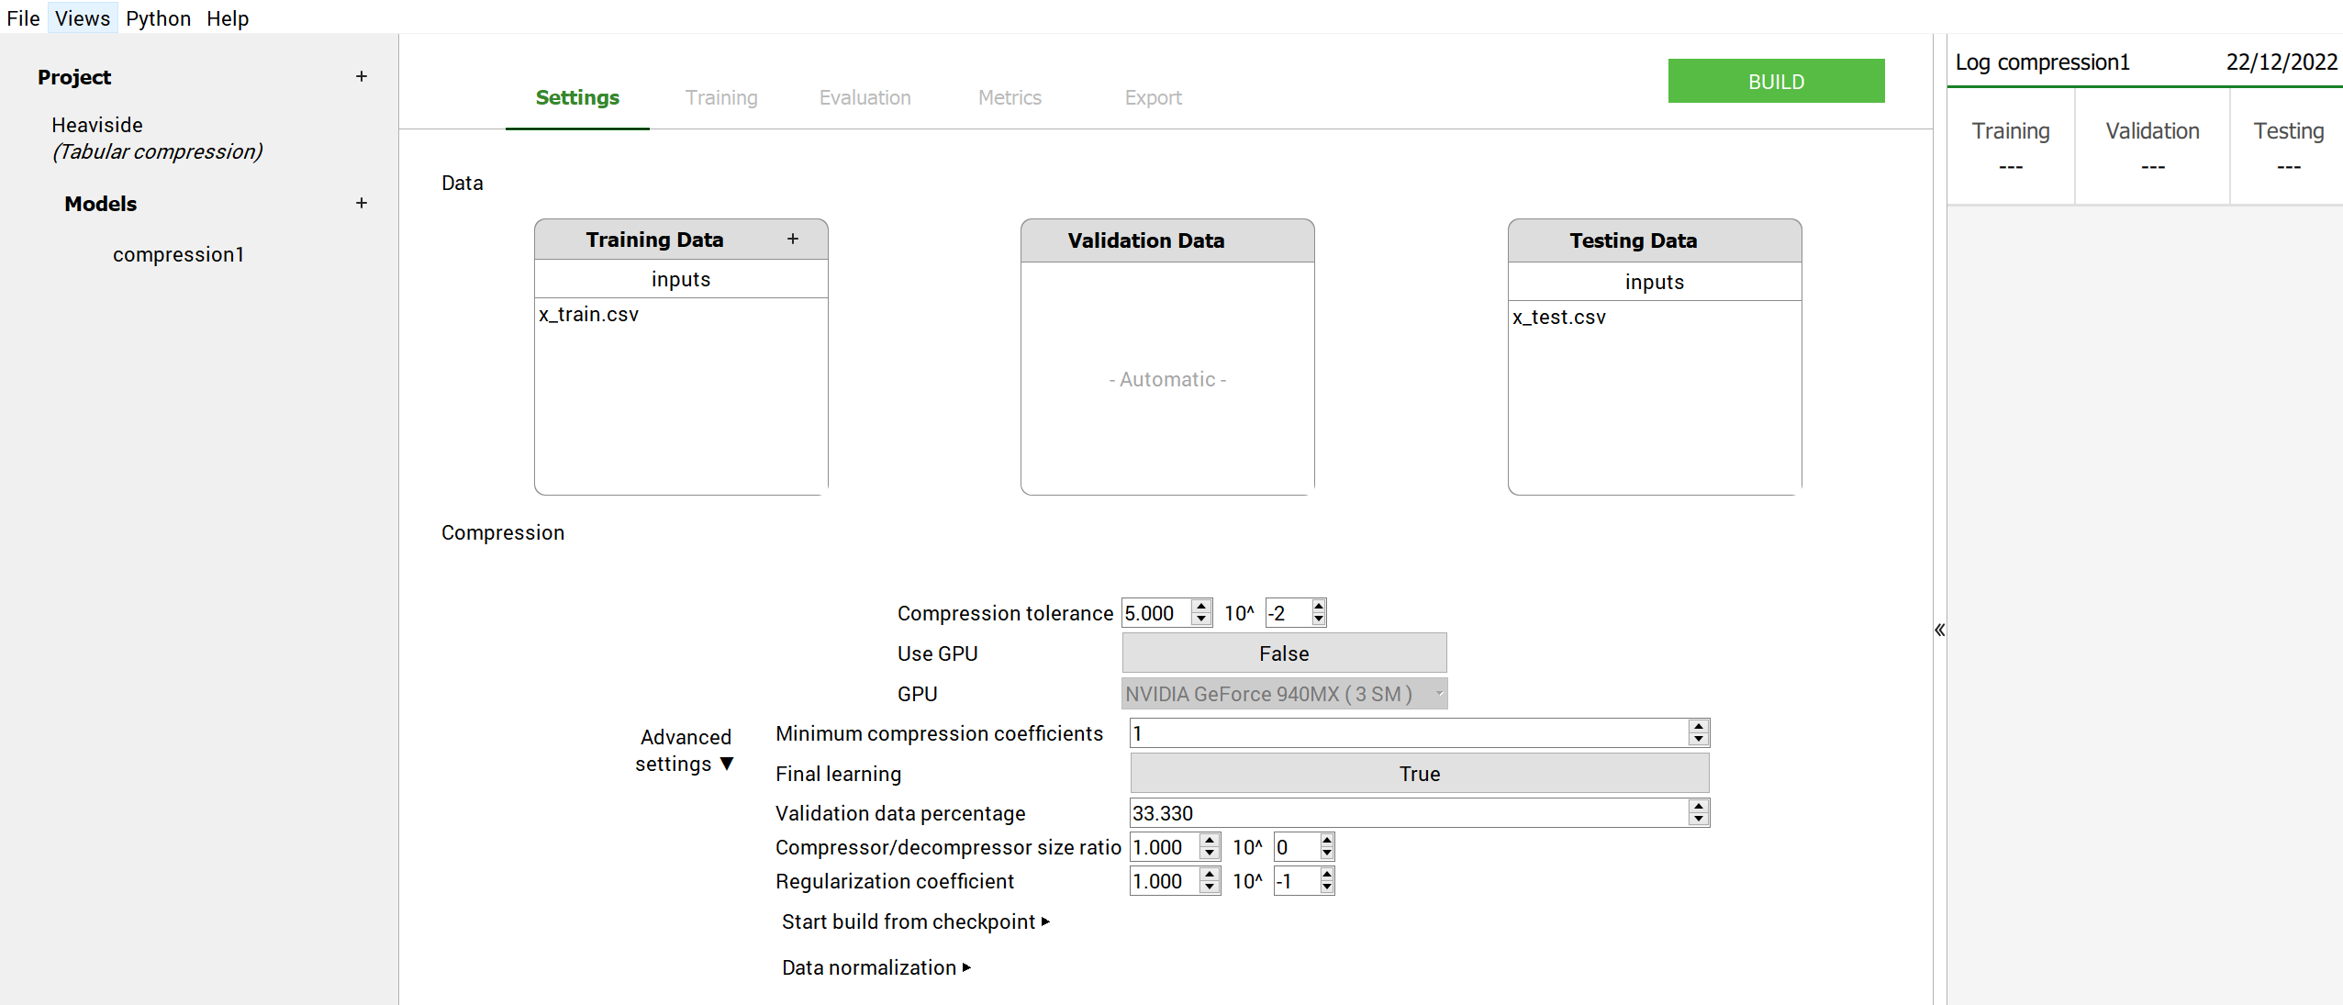Click Compressor/decompressor size ratio mantissa field

[x=1165, y=846]
